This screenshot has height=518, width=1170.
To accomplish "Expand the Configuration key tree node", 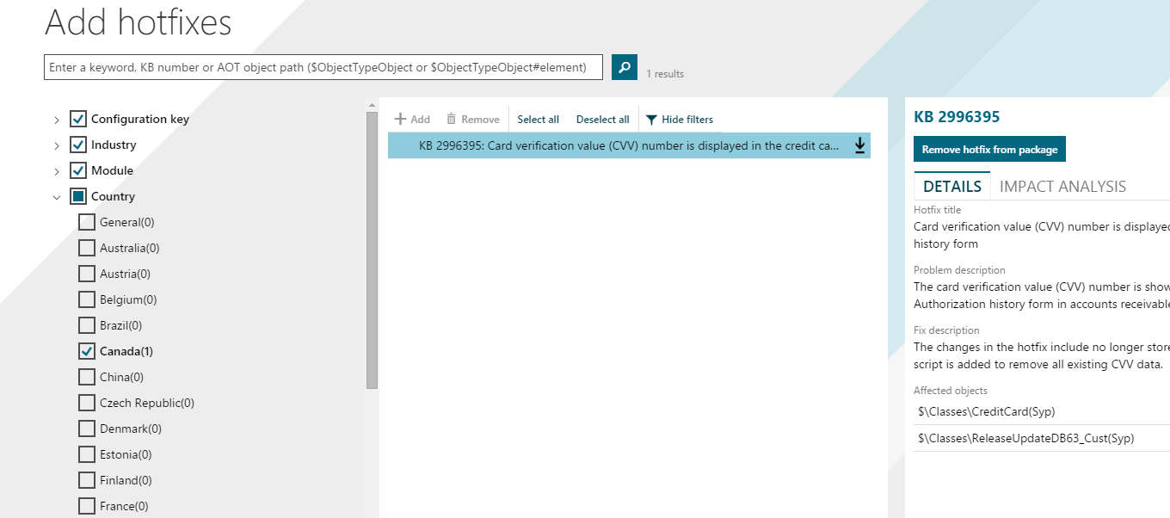I will coord(57,120).
